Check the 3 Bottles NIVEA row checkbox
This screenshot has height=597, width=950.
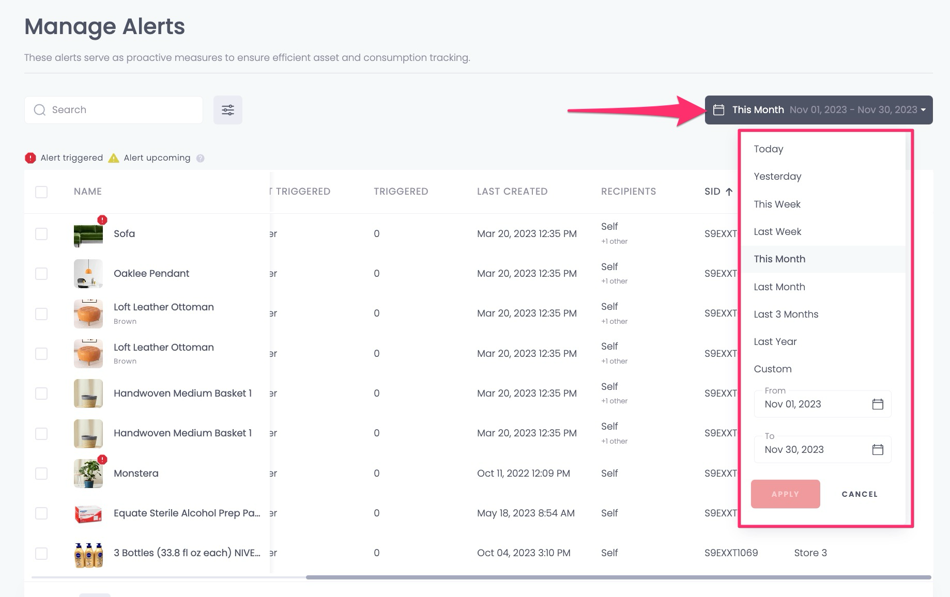[41, 554]
